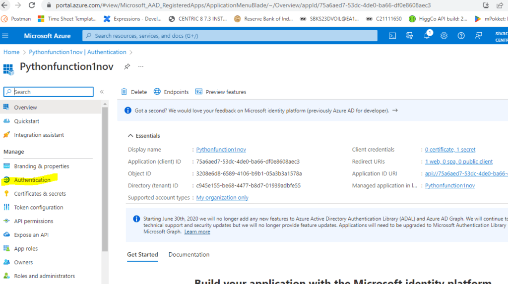Select the Object ID value 3208e6d8

point(249,173)
